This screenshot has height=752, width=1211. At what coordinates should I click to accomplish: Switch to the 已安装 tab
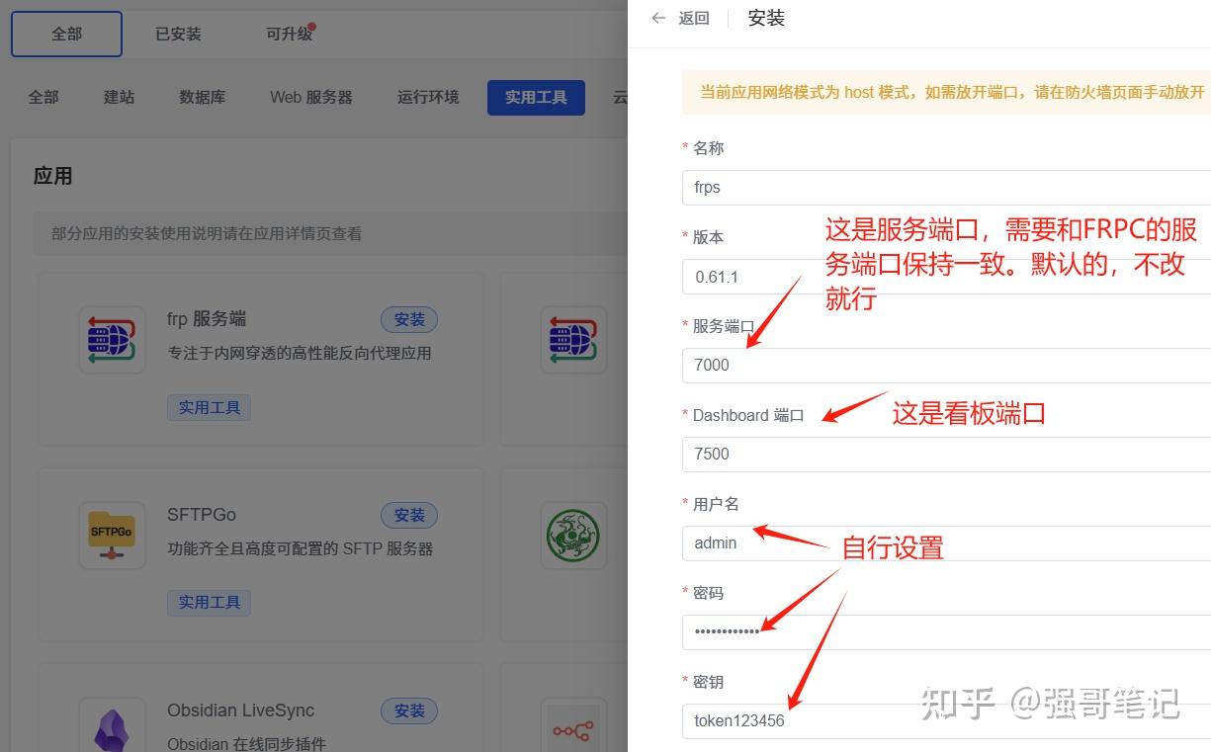(x=177, y=33)
